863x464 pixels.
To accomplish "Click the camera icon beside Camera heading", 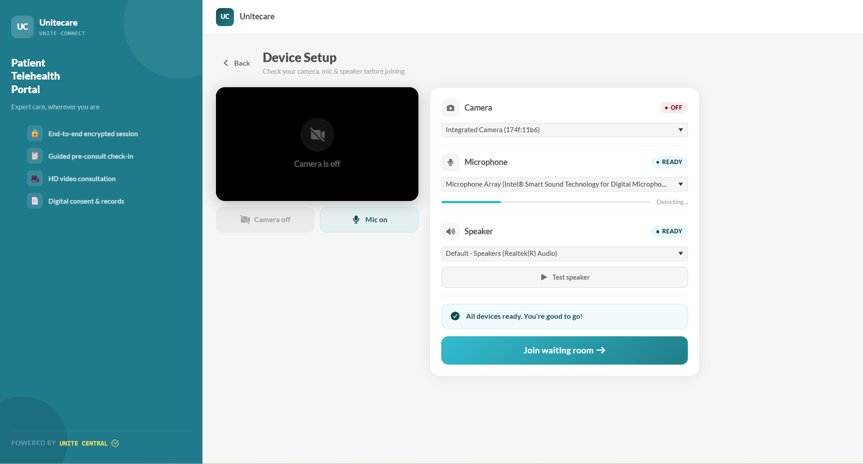I will click(450, 108).
